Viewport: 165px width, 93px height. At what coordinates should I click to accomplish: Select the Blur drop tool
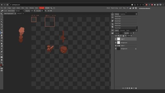2,44
